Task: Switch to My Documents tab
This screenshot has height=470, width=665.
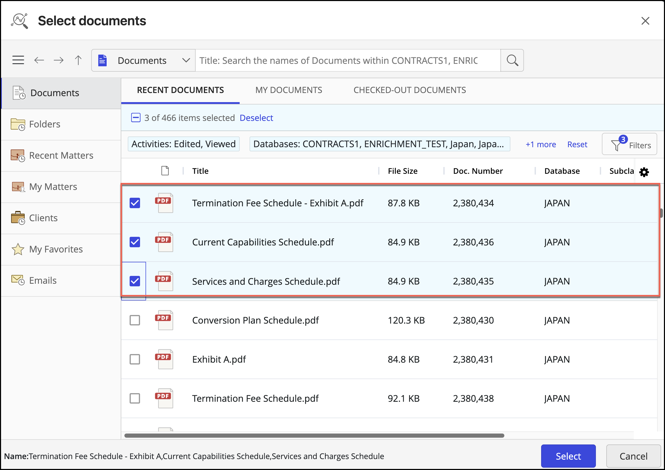Action: 288,90
